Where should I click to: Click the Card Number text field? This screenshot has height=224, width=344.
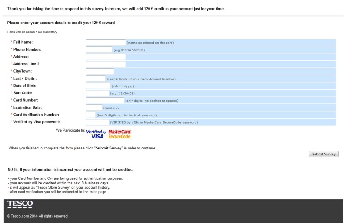coord(105,100)
